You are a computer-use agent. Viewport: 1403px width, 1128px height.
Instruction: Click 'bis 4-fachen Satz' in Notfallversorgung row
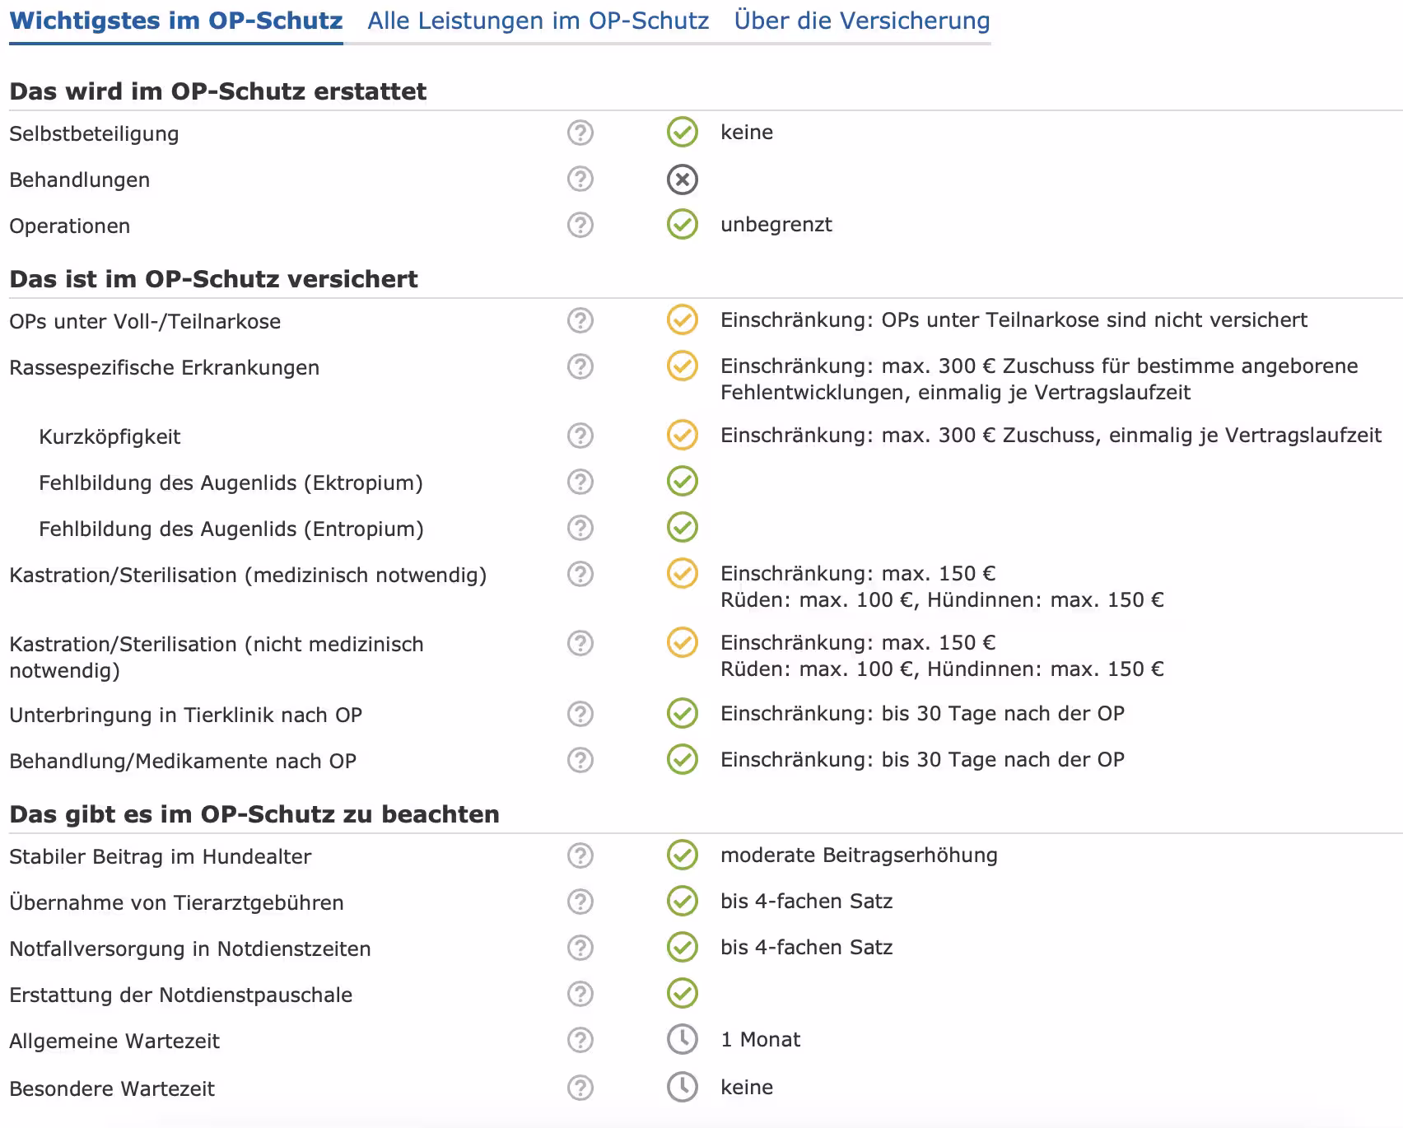point(807,948)
